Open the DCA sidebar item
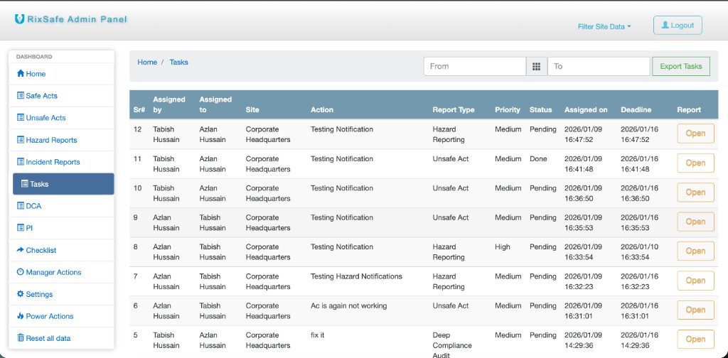This screenshot has height=358, width=728. coord(61,206)
